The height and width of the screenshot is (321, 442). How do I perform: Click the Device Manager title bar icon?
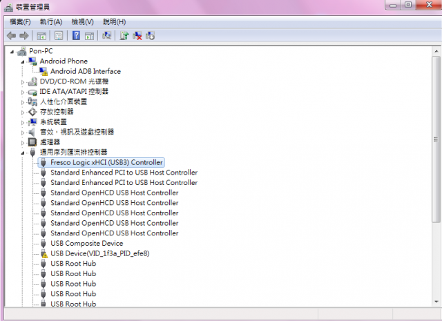coord(8,8)
